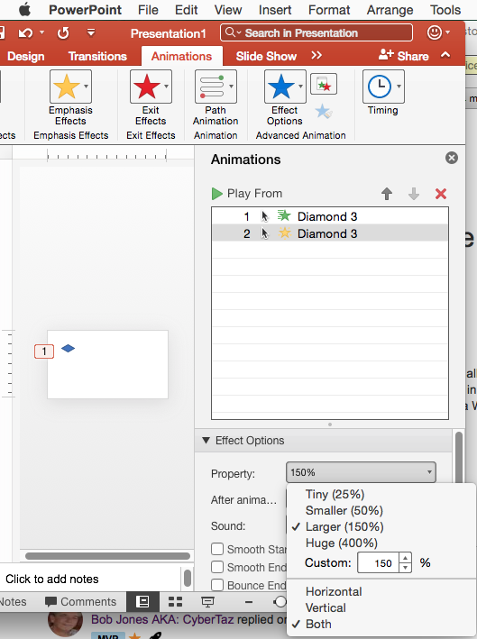Open the Undo history dropdown arrow
The height and width of the screenshot is (639, 477).
click(41, 32)
